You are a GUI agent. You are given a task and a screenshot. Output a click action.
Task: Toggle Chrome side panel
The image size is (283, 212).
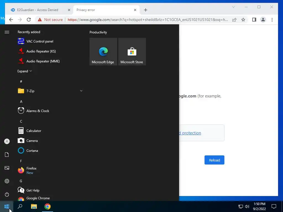pos(254,20)
